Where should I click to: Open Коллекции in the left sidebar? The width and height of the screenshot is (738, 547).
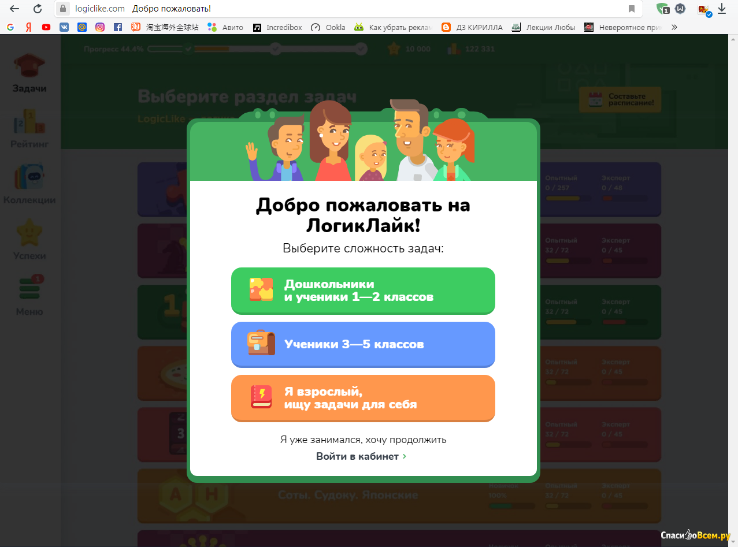[29, 185]
